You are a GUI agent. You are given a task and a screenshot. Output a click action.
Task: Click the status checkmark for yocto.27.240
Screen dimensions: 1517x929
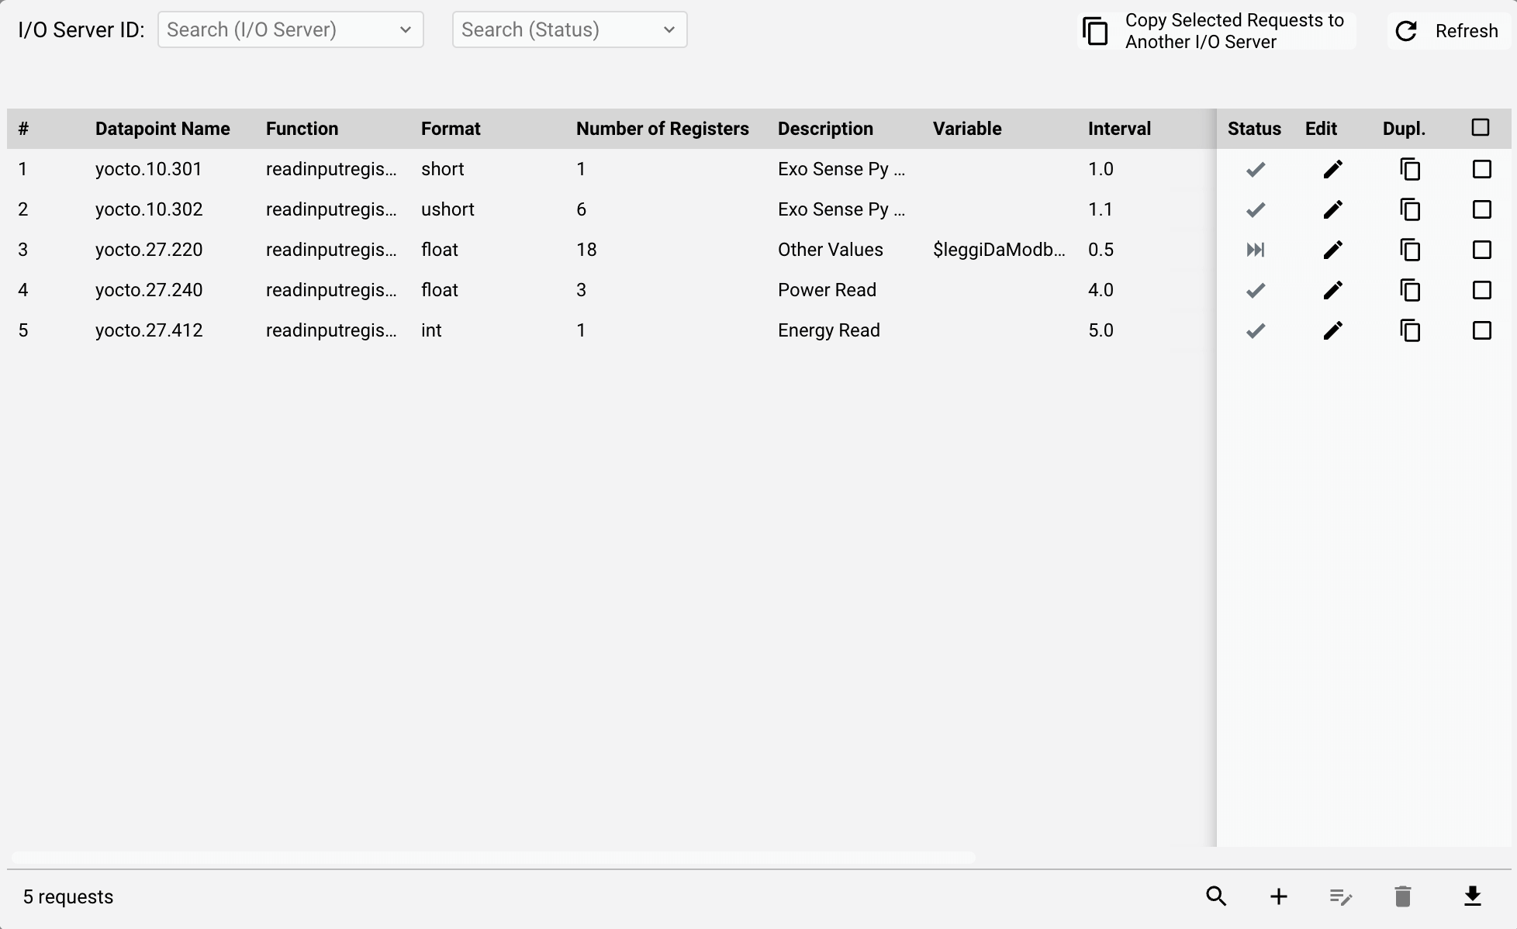[x=1256, y=290]
